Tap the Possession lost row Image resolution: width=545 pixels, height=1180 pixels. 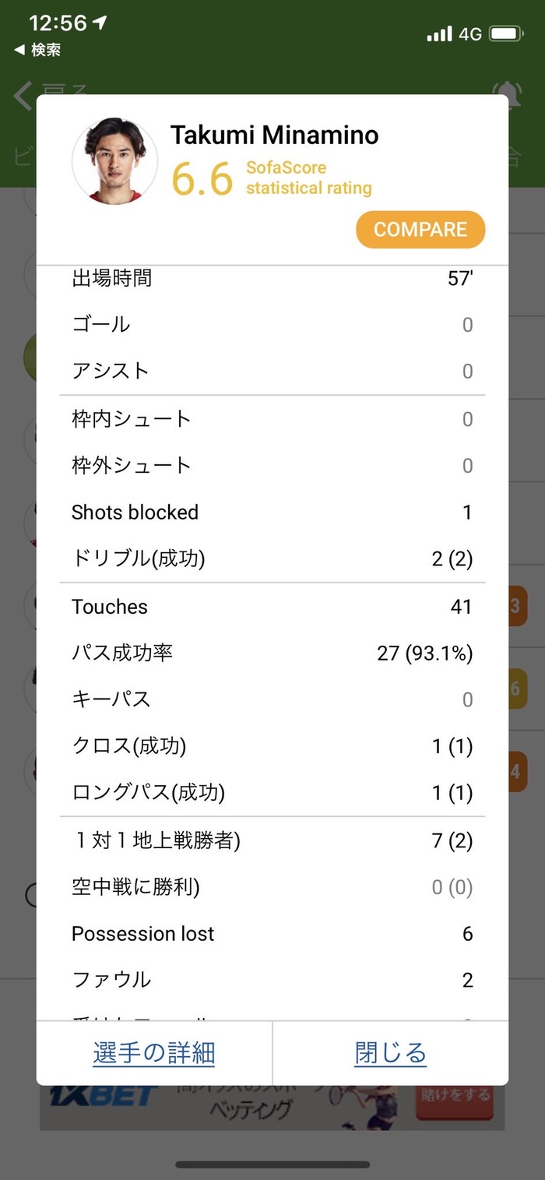click(272, 933)
